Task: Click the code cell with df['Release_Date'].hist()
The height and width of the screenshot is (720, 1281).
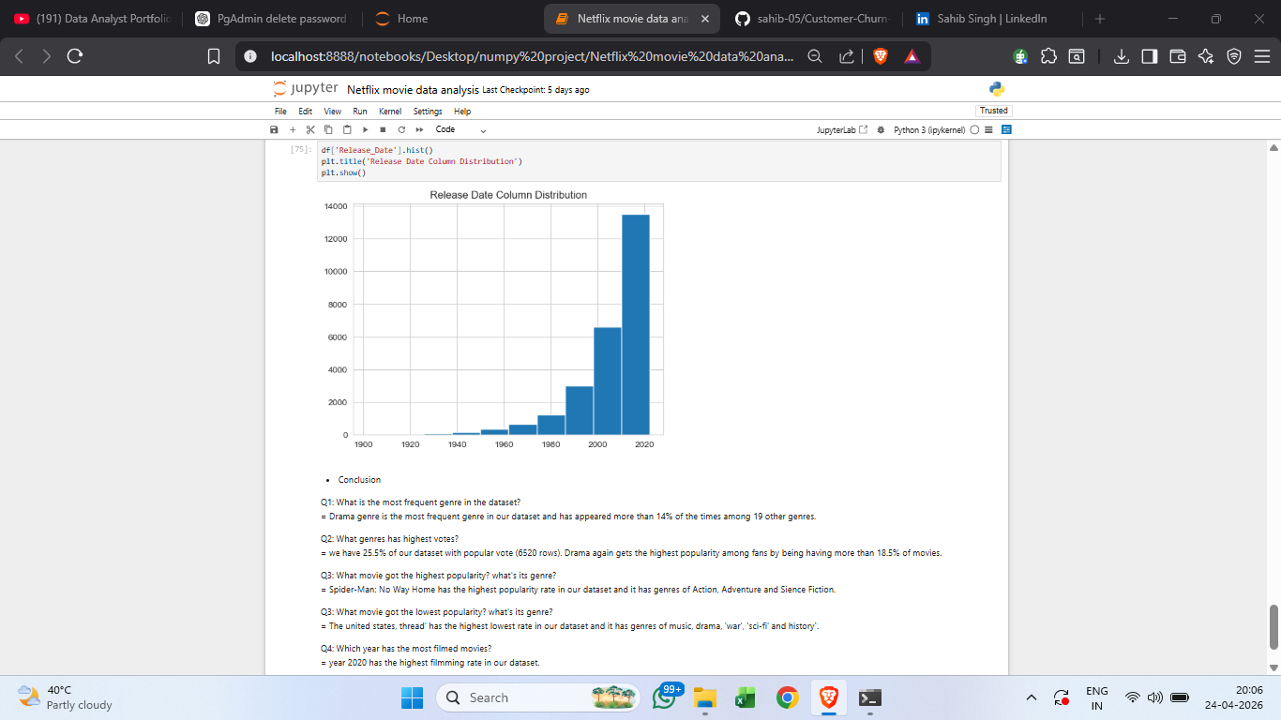Action: [660, 161]
